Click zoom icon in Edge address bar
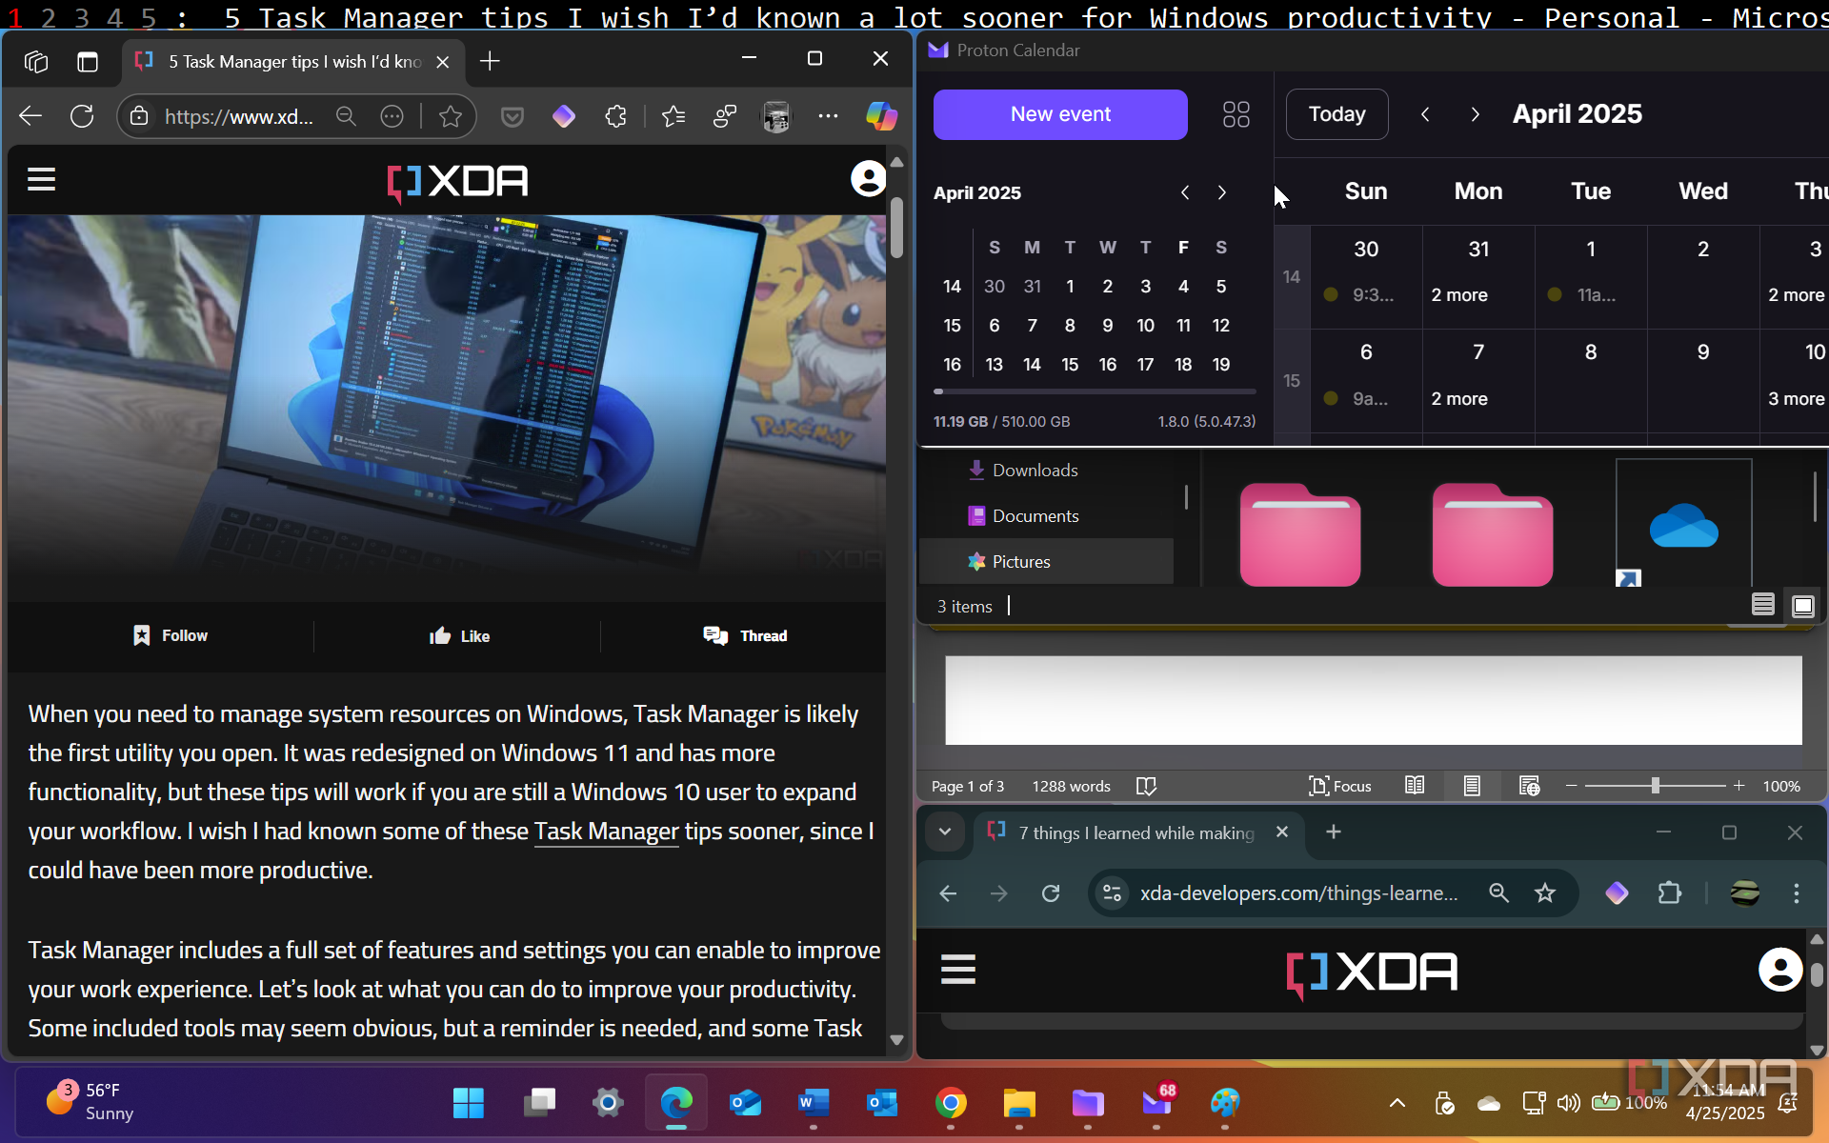Viewport: 1829px width, 1143px height. [x=346, y=116]
